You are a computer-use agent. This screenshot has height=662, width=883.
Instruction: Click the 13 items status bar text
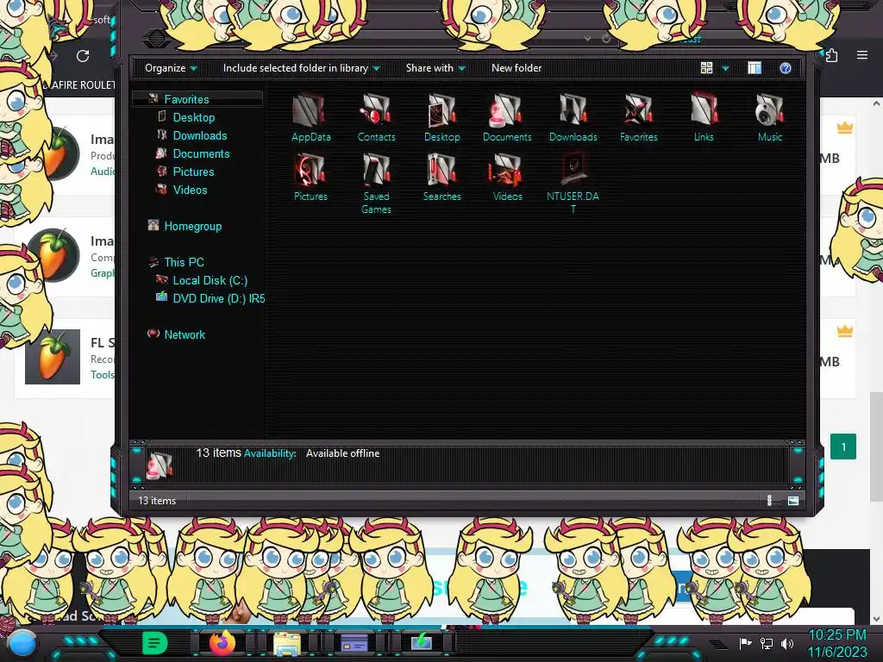pyautogui.click(x=157, y=501)
